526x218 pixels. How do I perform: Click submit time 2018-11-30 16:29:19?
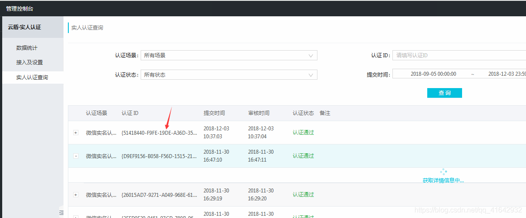tap(216, 195)
